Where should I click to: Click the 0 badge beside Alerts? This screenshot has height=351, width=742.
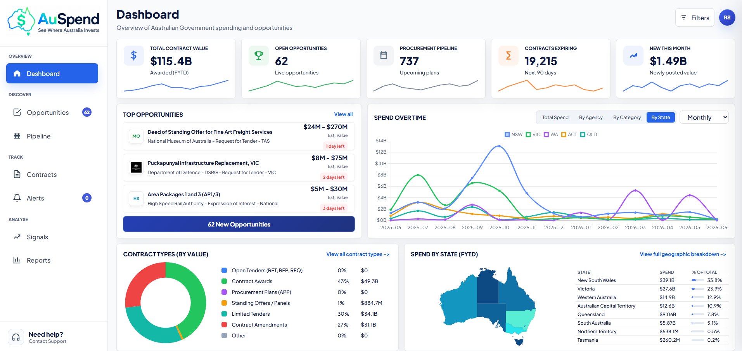pos(87,198)
